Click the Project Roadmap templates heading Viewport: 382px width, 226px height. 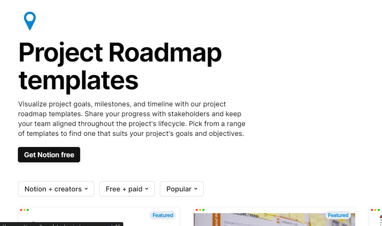[120, 66]
